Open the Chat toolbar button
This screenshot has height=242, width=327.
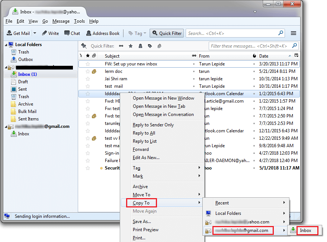click(x=72, y=33)
